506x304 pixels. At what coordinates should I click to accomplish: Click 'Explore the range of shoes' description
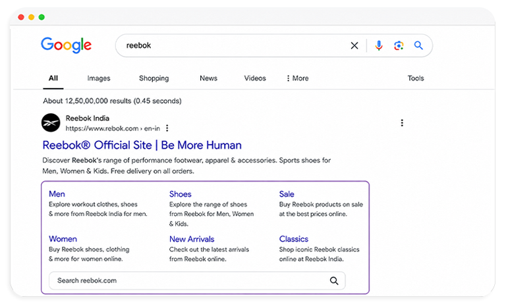pos(211,214)
